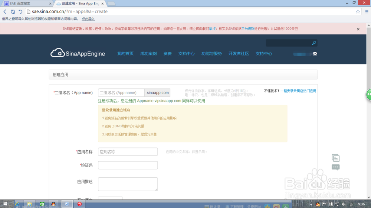Open the green app icon in the taskbar
The height and width of the screenshot is (208, 371).
42,204
